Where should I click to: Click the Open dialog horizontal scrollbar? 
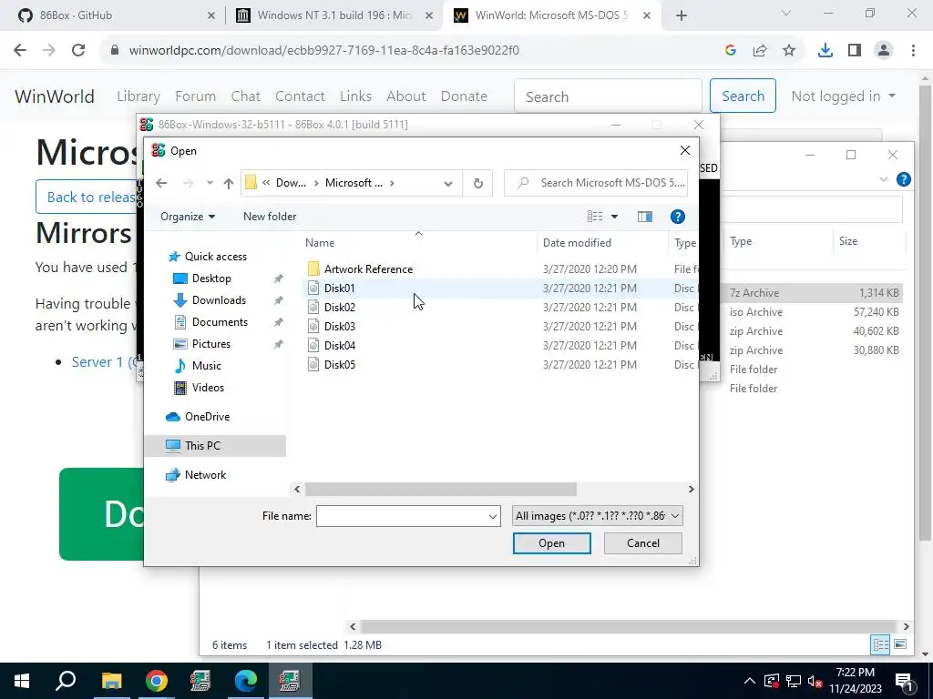pyautogui.click(x=440, y=489)
